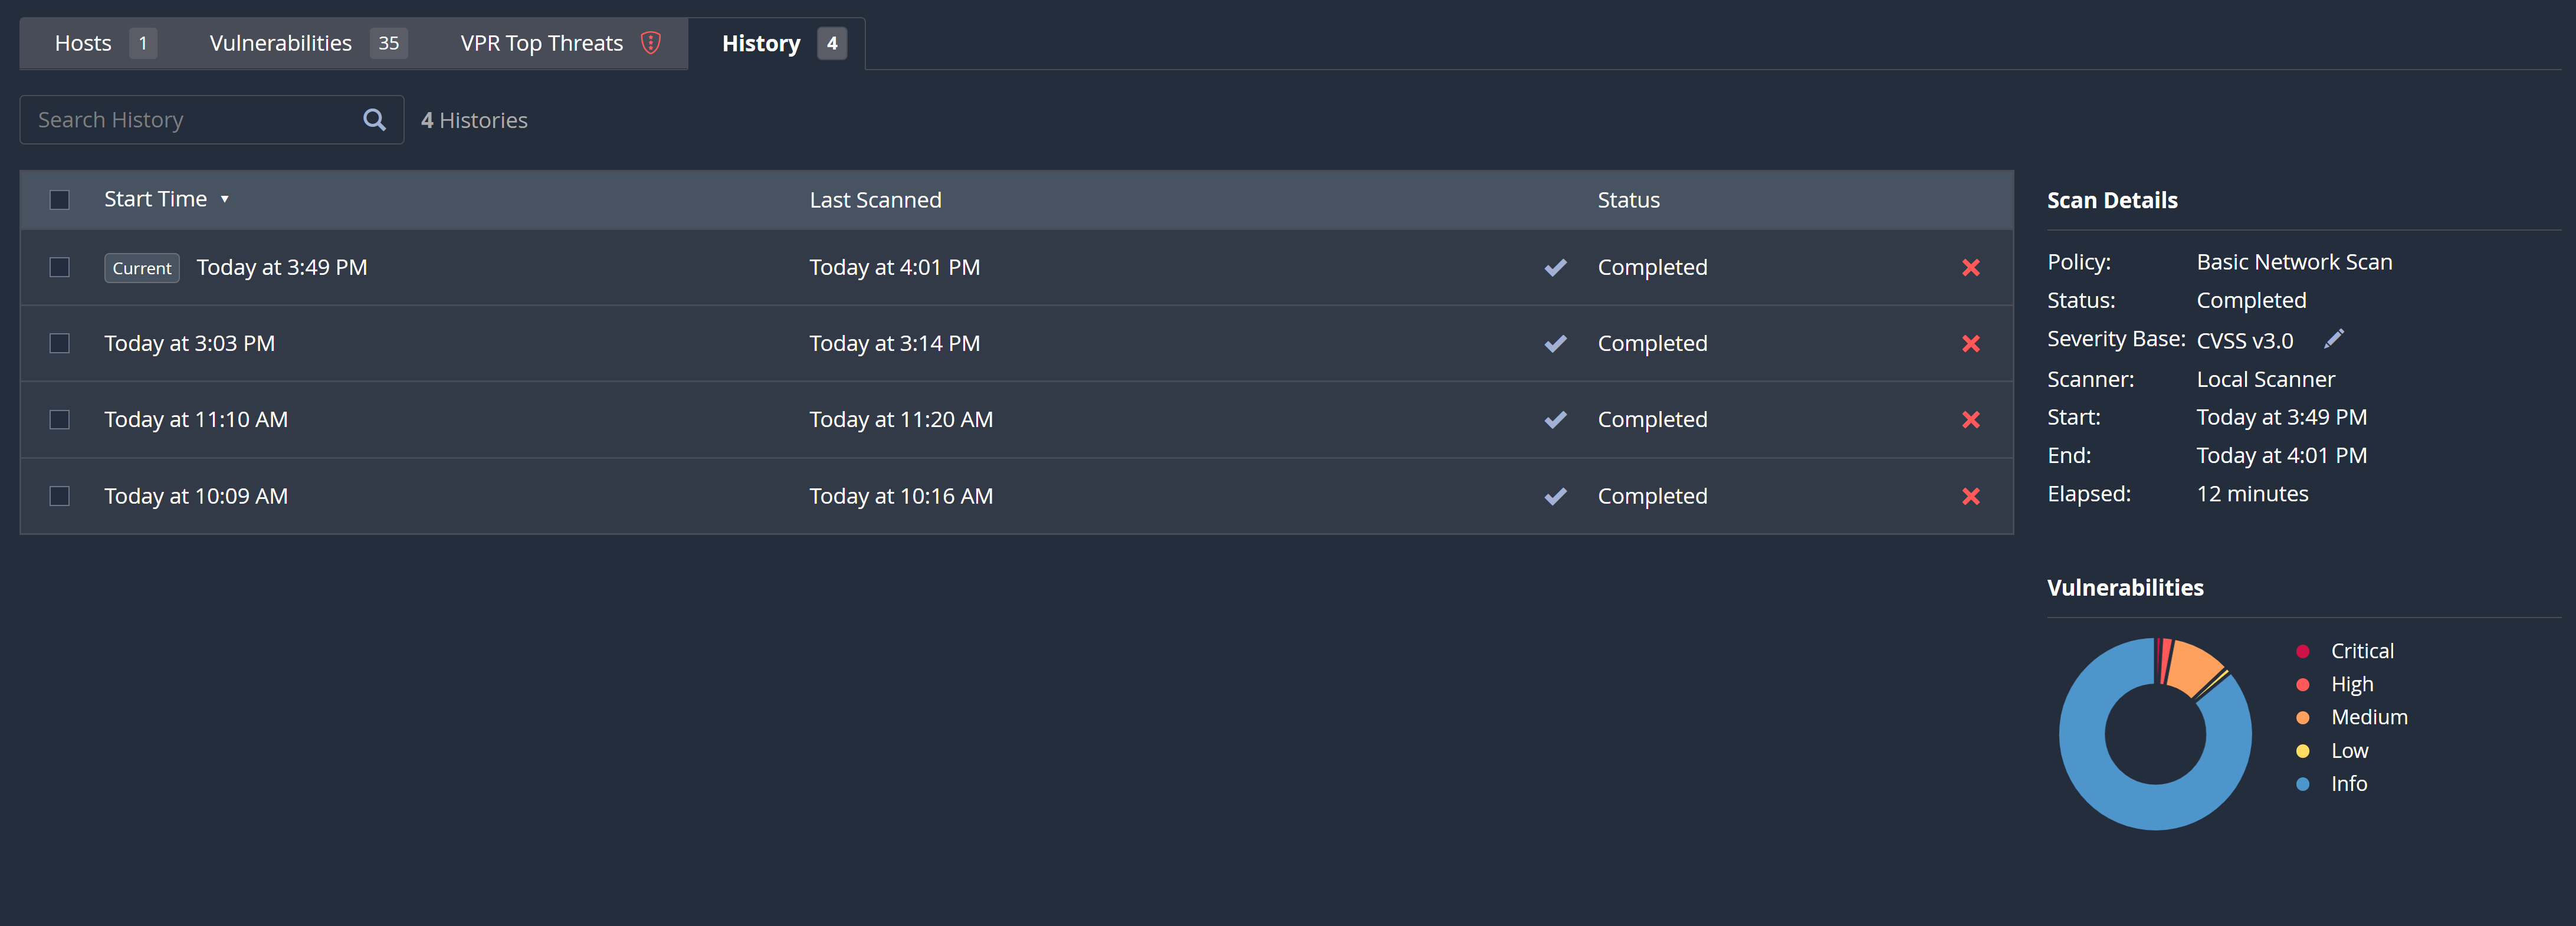Click the Current badge on the latest scan

[141, 268]
